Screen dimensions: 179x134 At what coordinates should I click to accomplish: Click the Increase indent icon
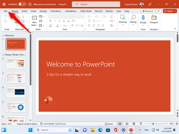click(x=94, y=21)
